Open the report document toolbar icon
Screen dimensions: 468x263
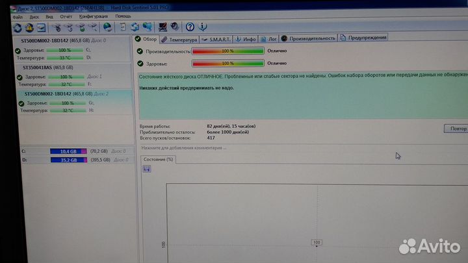123,27
